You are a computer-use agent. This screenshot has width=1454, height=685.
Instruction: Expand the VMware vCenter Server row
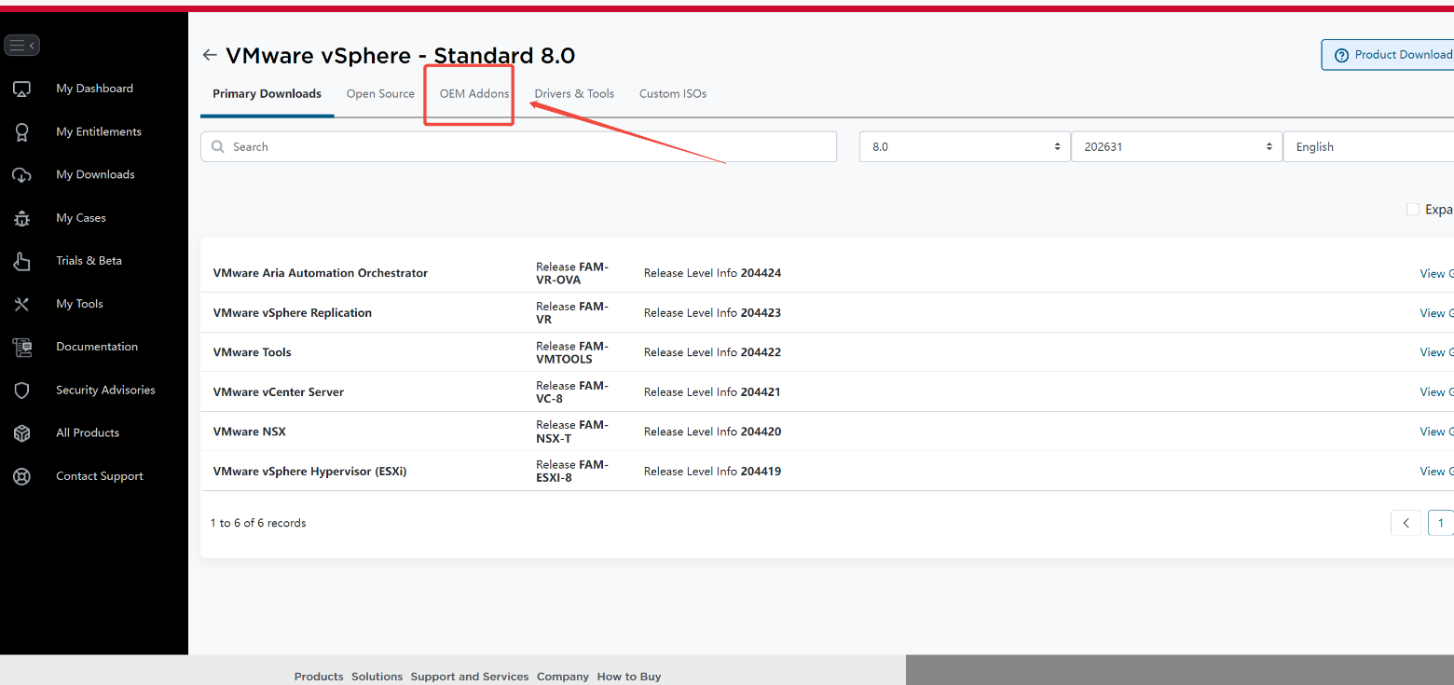point(827,392)
